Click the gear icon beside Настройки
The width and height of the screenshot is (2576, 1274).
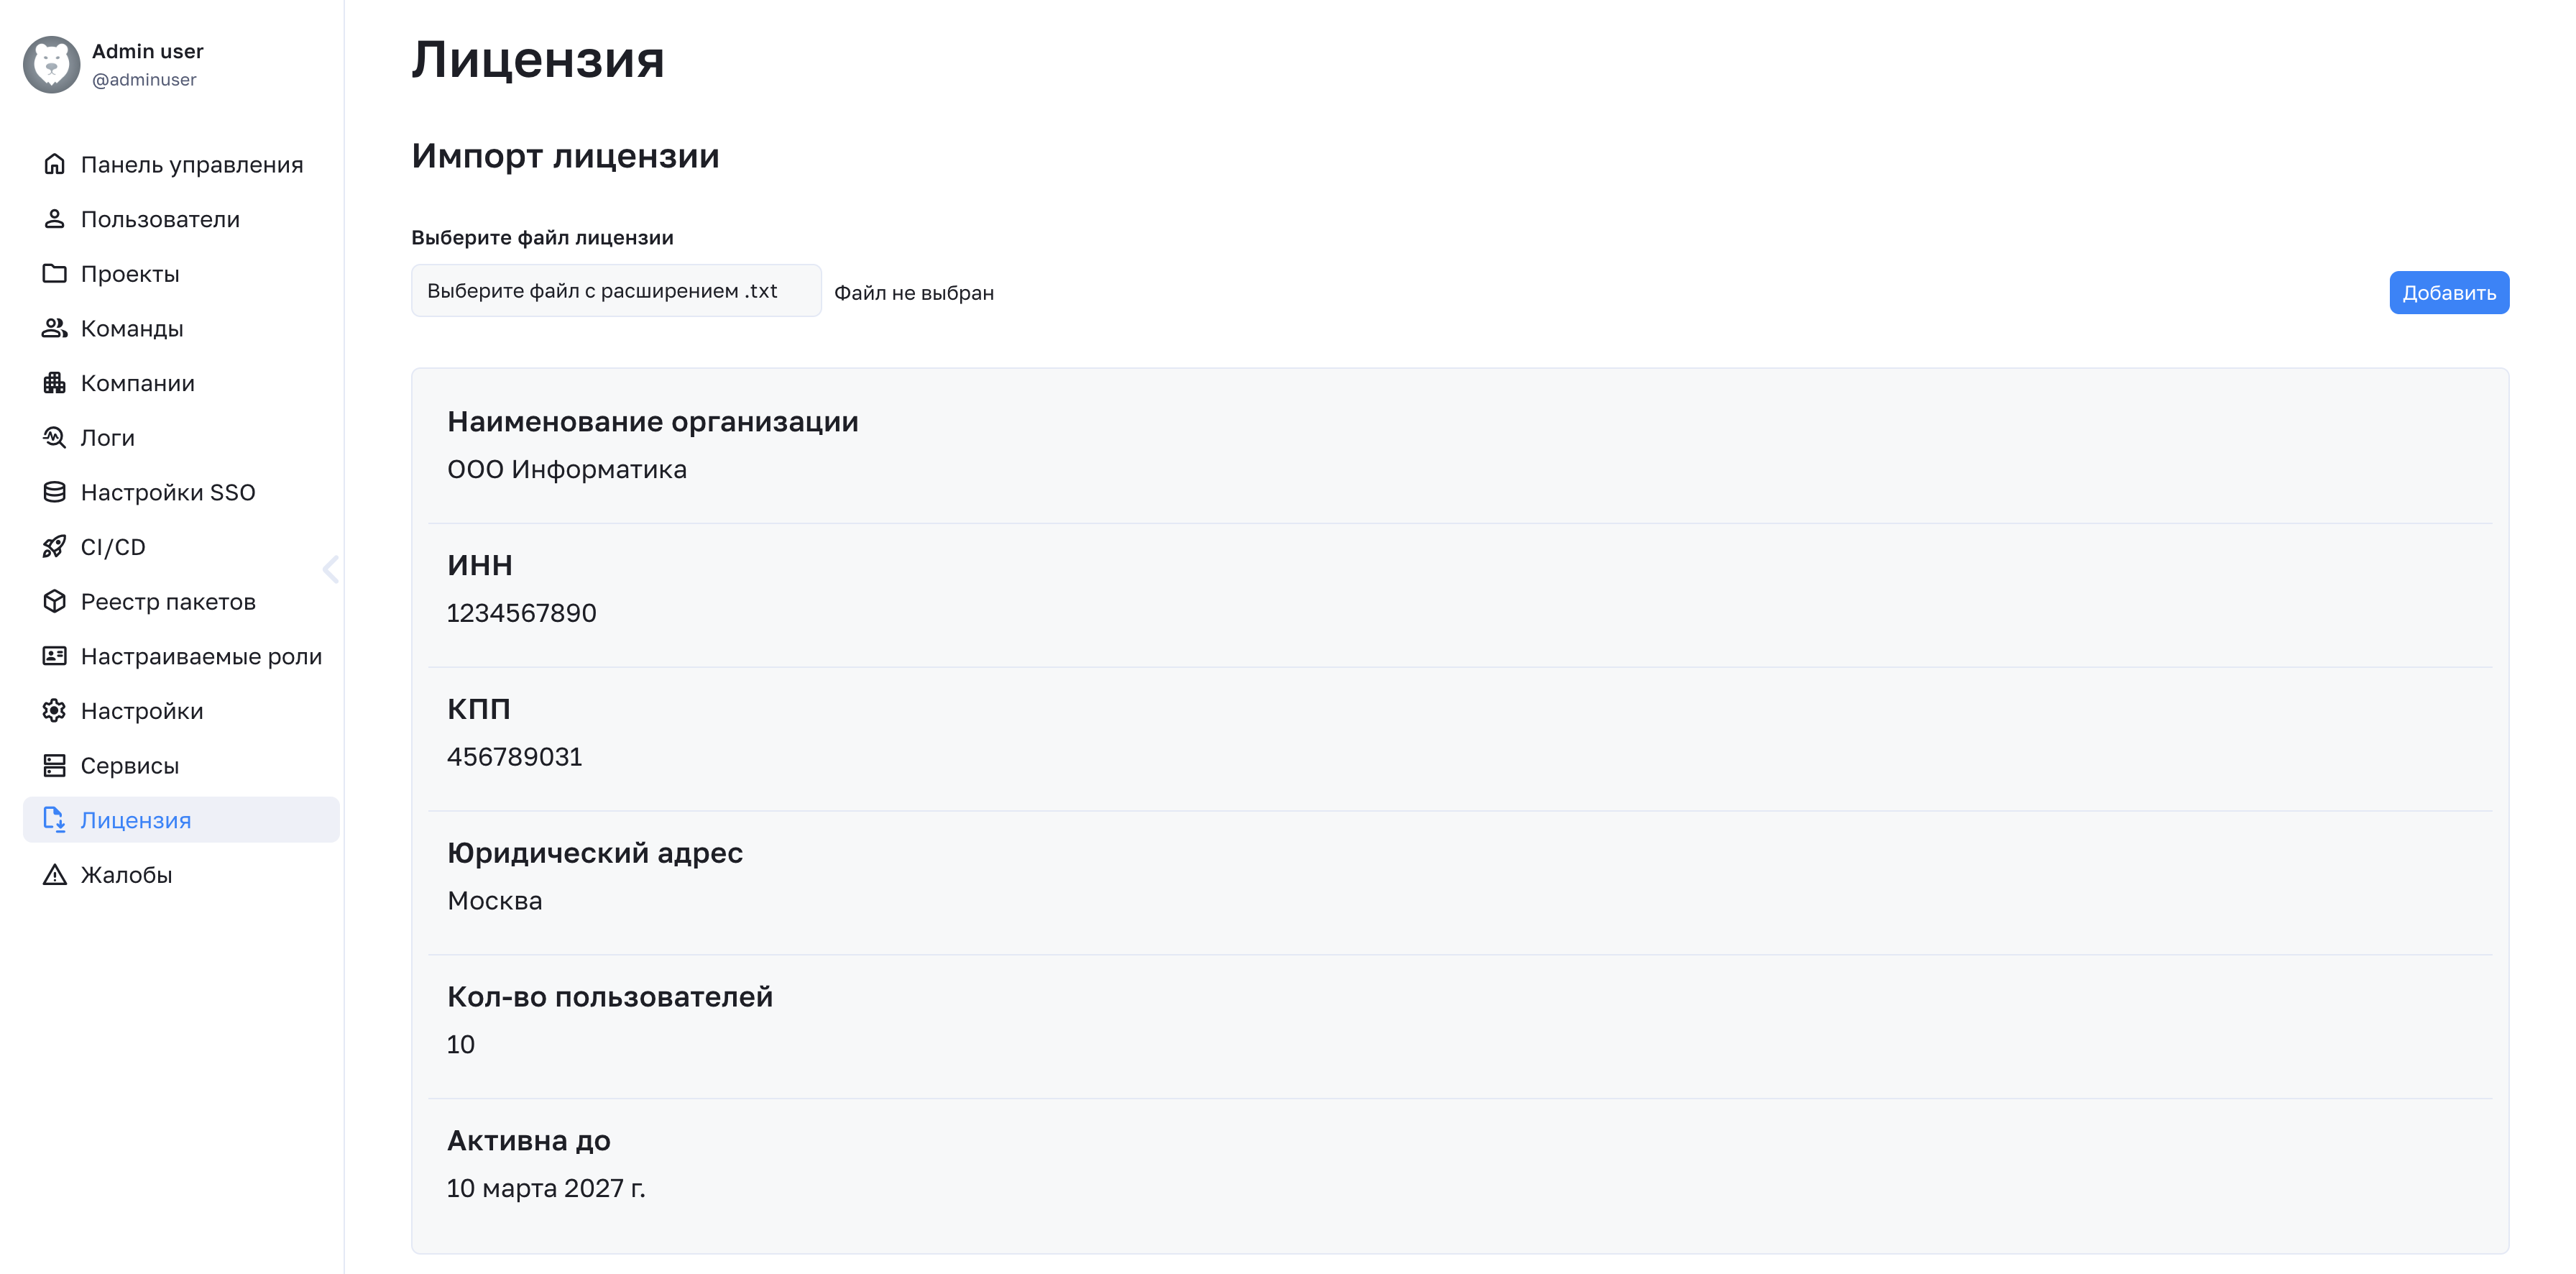[x=54, y=711]
